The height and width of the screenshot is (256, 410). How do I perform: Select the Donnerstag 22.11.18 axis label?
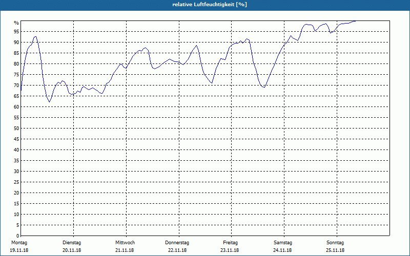point(177,246)
